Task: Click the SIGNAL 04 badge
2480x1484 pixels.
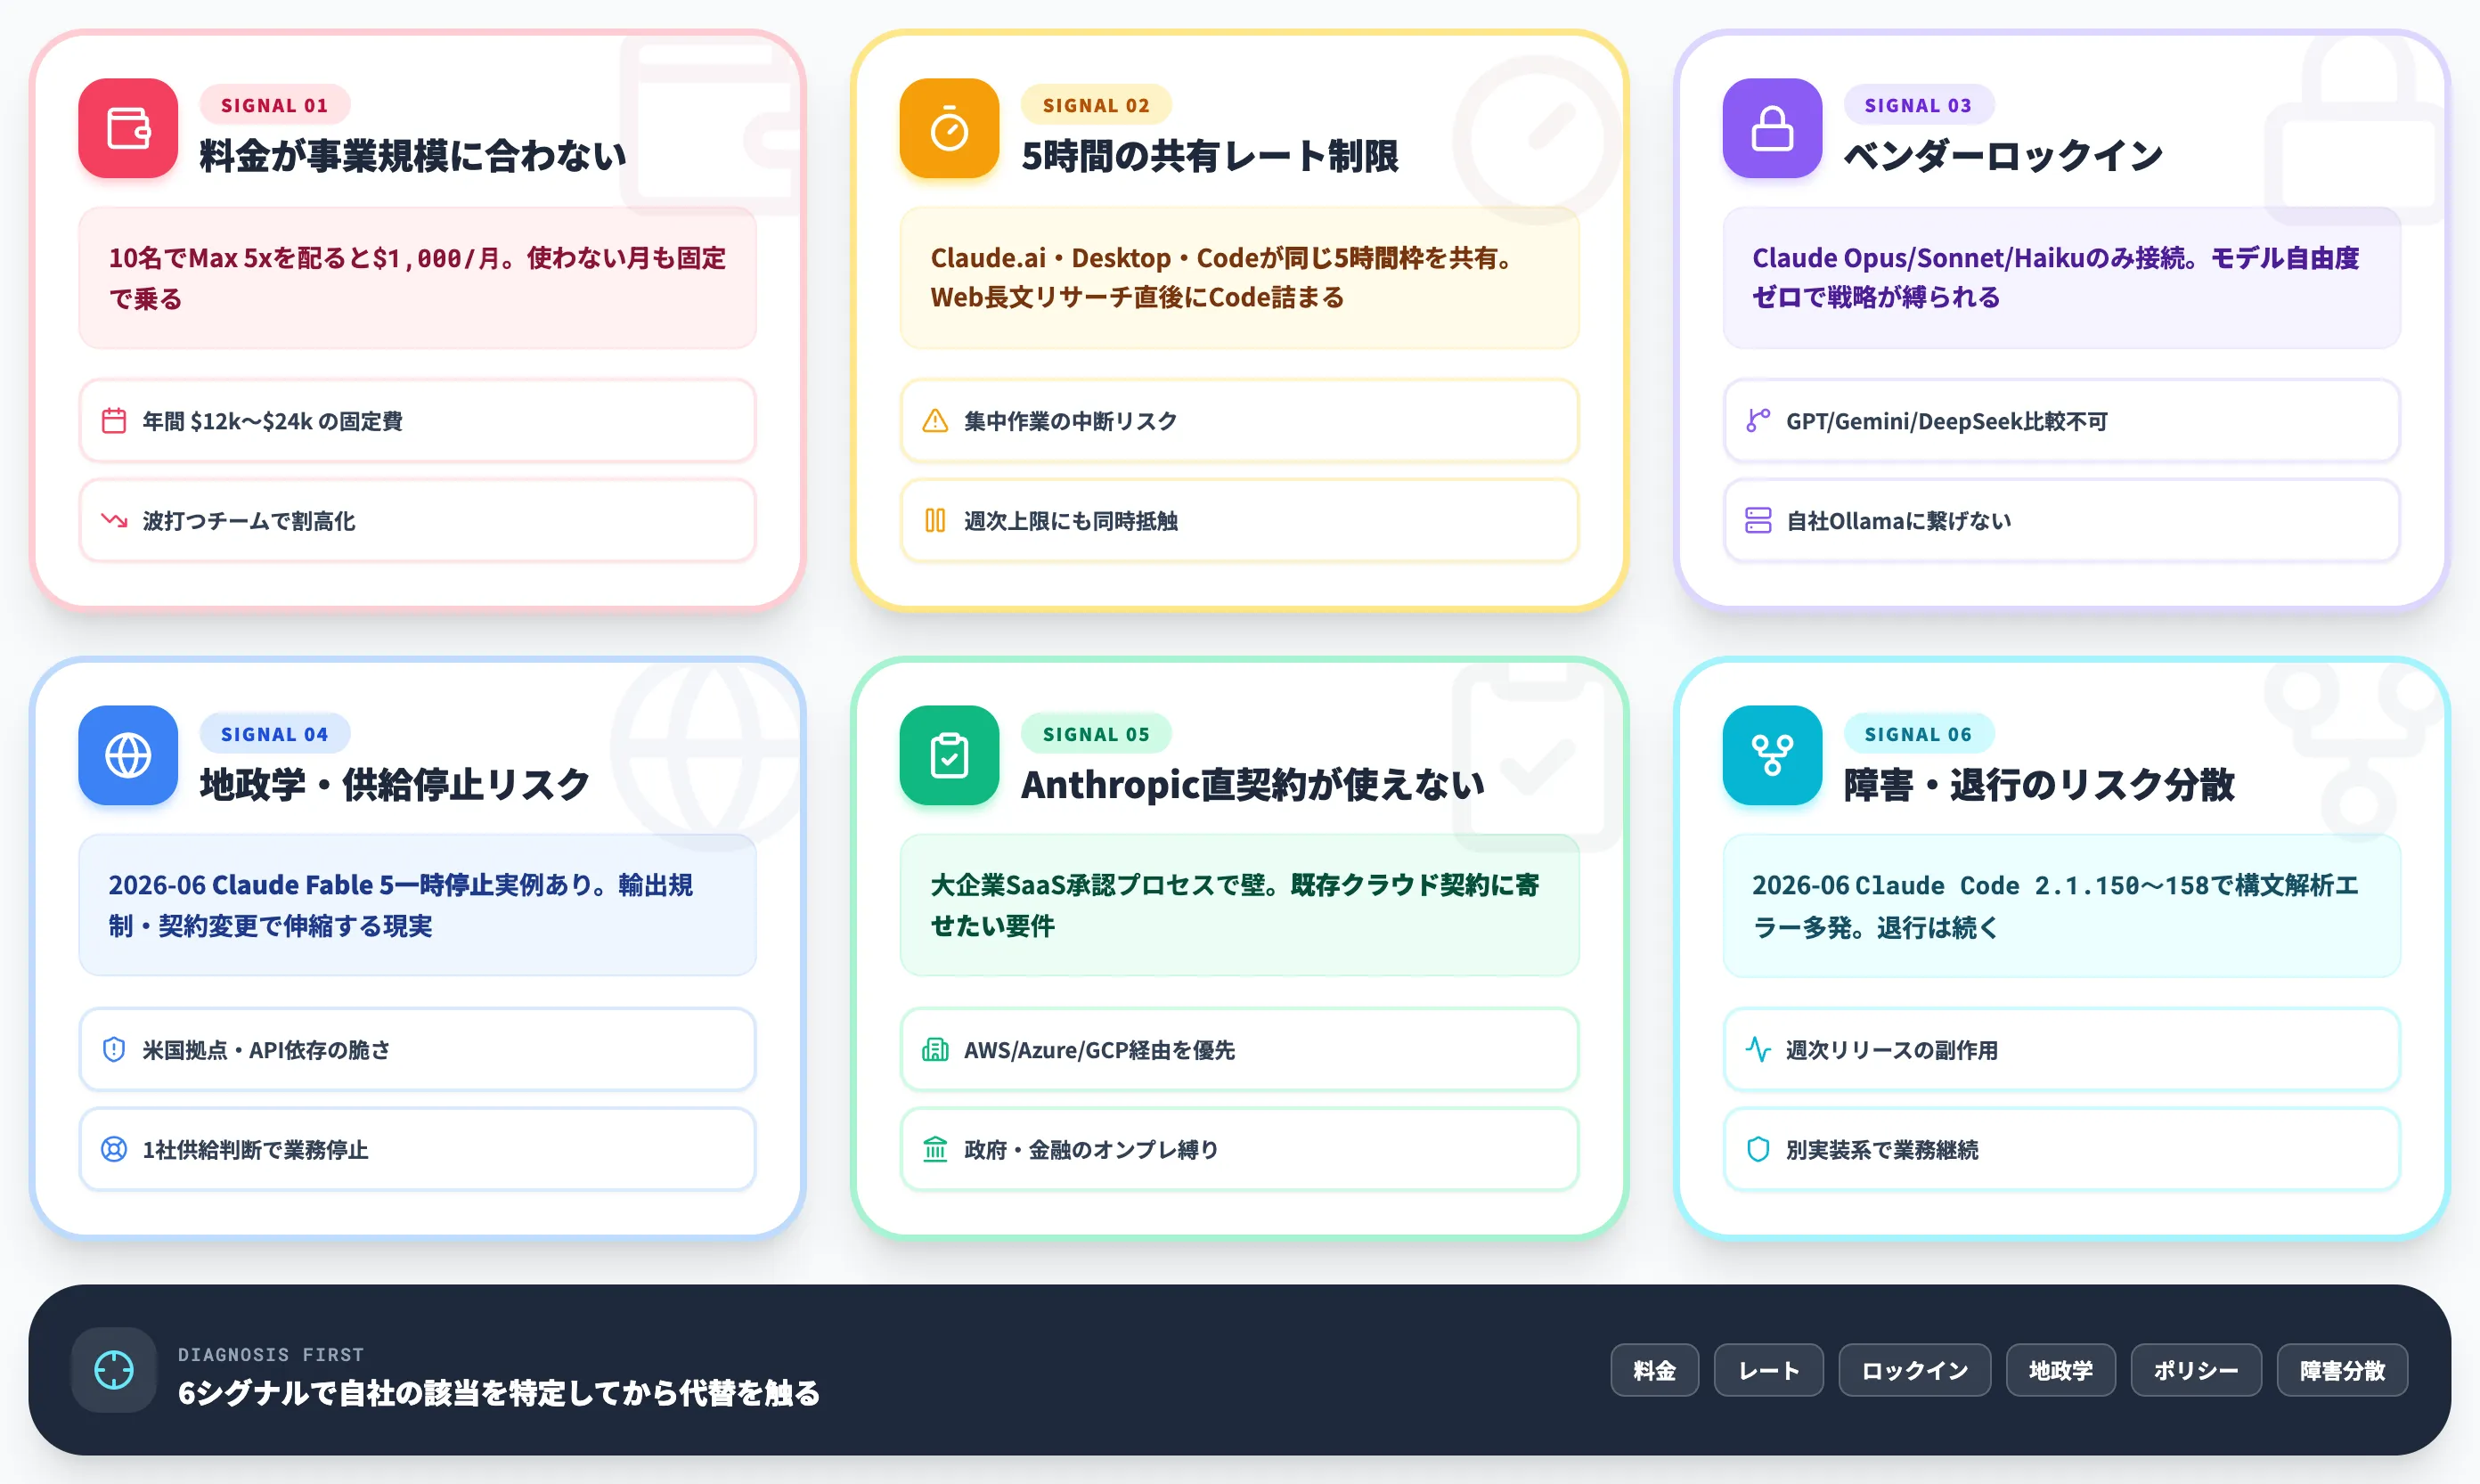Action: point(274,734)
